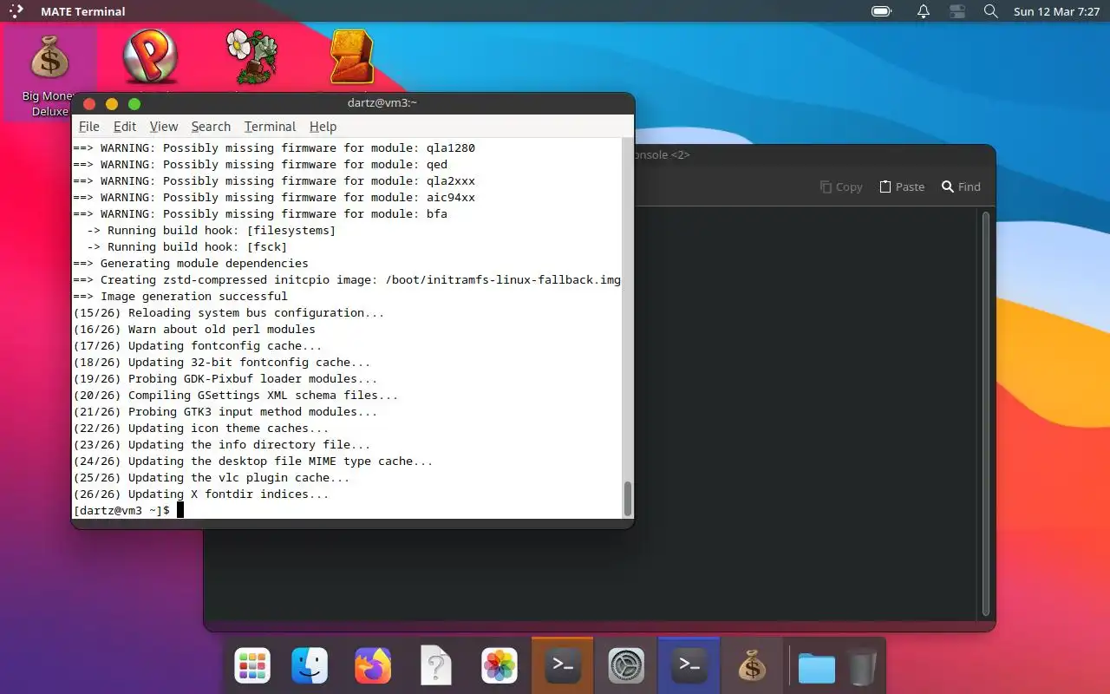Viewport: 1110px width, 694px height.
Task: Click "(24/26) Updating the desktop file MIME type cache..."
Action: [253, 462]
